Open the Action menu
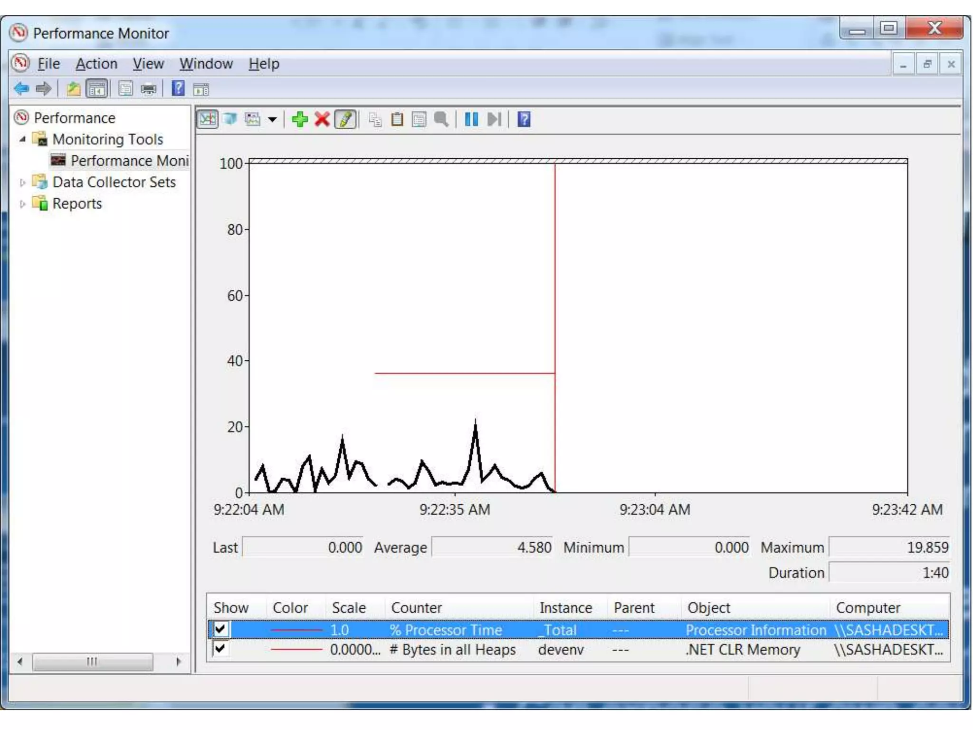Screen dimensions: 973x730 (96, 64)
